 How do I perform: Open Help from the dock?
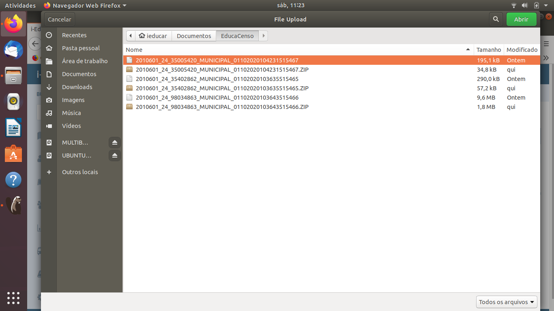click(x=13, y=180)
